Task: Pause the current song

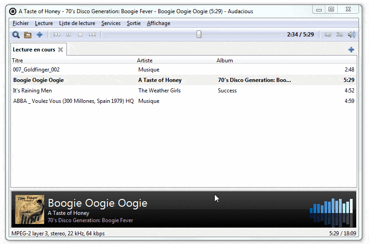Action: point(69,35)
